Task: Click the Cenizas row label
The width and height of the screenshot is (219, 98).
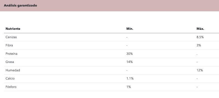Action: coord(11,37)
